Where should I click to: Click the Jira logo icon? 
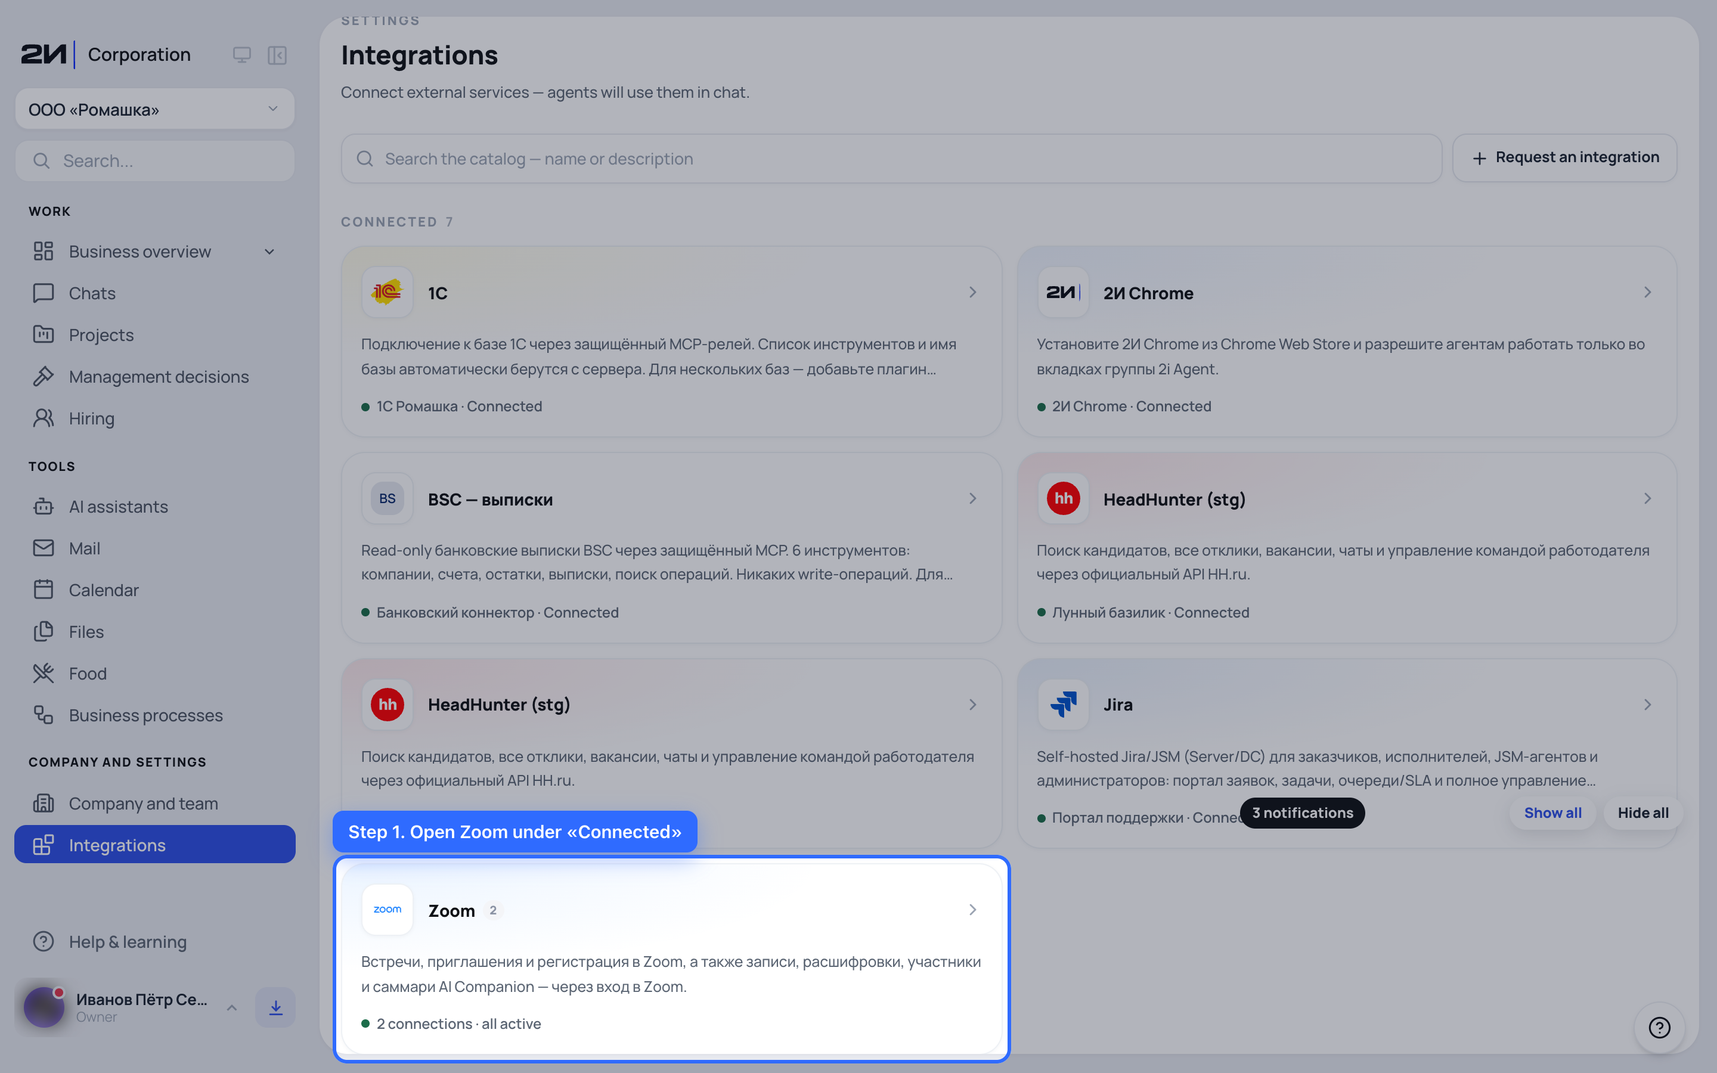[1063, 705]
